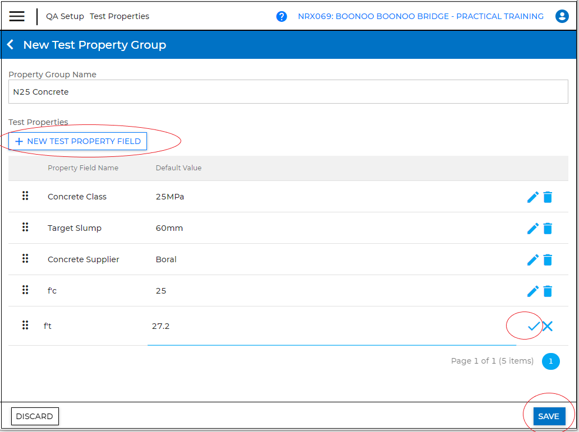579x432 pixels.
Task: Click the New Test Property Group title
Action: 94,45
